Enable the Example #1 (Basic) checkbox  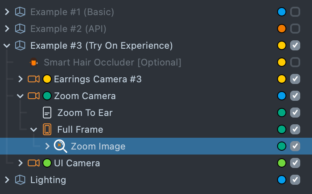click(x=295, y=12)
